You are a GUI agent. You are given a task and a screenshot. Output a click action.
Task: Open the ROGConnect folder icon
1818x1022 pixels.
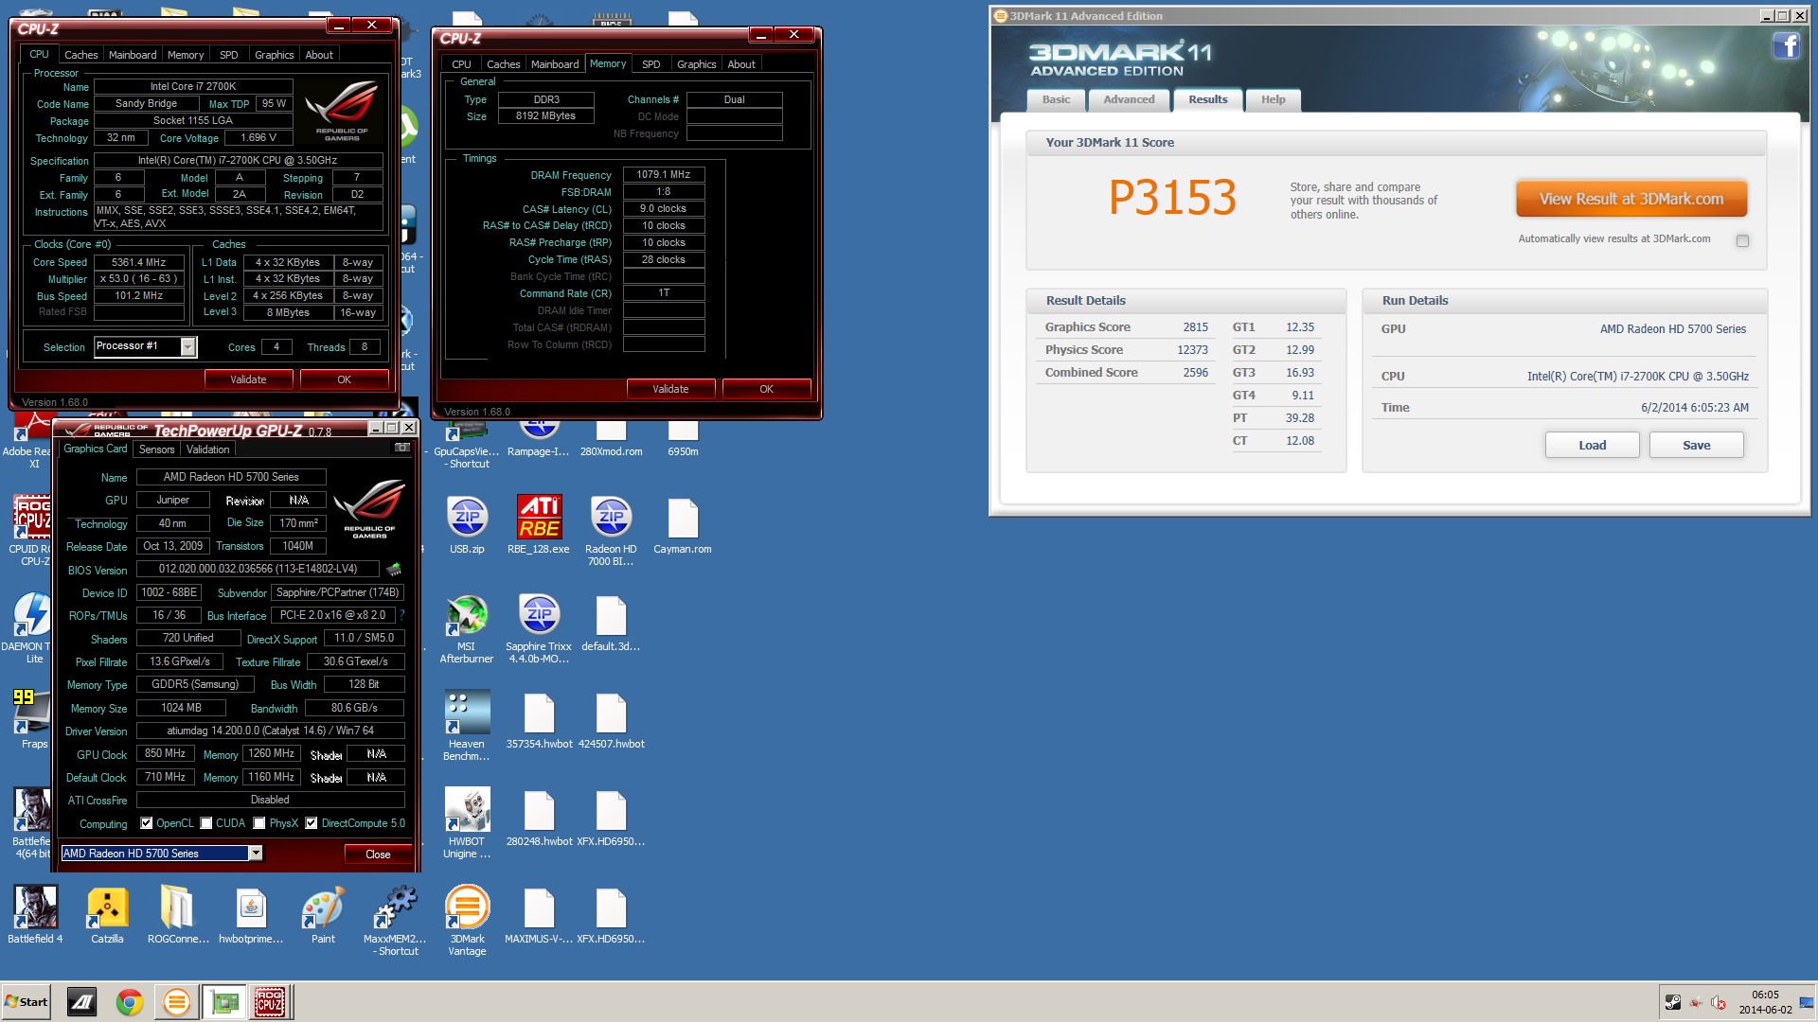coord(178,915)
